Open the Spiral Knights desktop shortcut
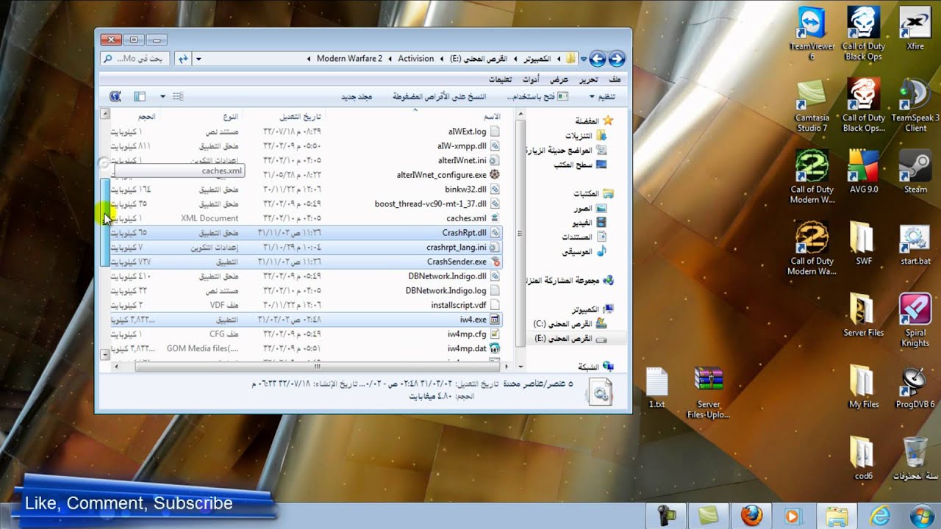The width and height of the screenshot is (941, 529). click(915, 320)
